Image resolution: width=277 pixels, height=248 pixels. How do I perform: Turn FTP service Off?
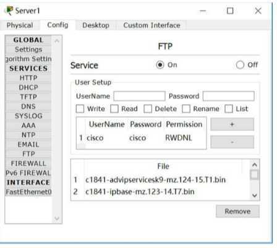240,65
